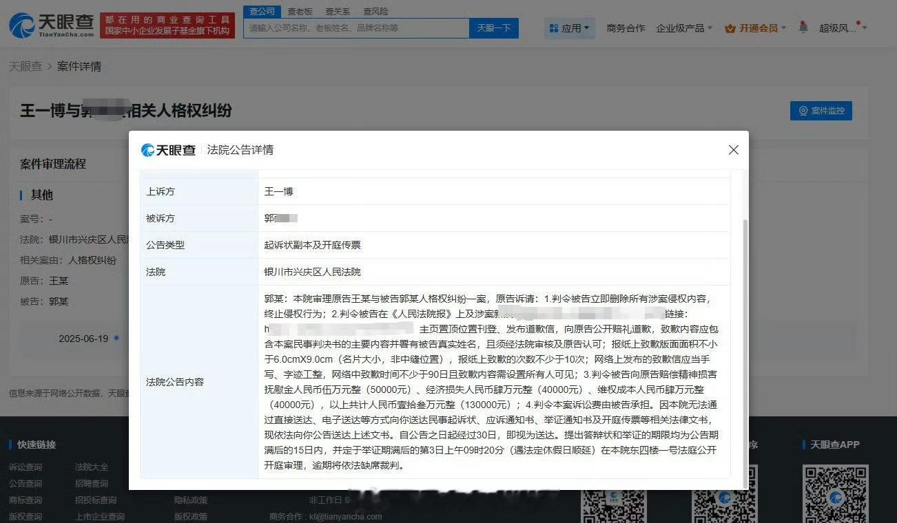The height and width of the screenshot is (523, 897).
Task: Click the target icon in 案件监控 button
Action: [803, 111]
